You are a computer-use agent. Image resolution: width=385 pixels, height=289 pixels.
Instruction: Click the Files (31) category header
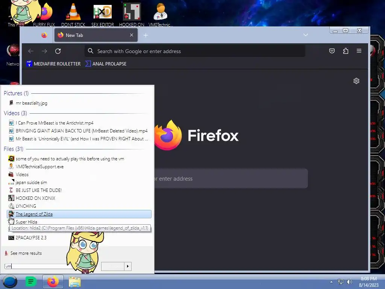pyautogui.click(x=14, y=149)
